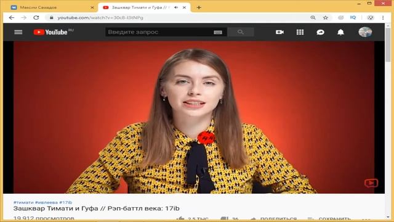The image size is (394, 222).
Task: View site security lock info
Action: pyautogui.click(x=52, y=18)
